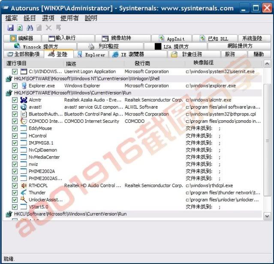
Task: Uncheck the Alcmtr startup entry
Action: tap(15, 100)
